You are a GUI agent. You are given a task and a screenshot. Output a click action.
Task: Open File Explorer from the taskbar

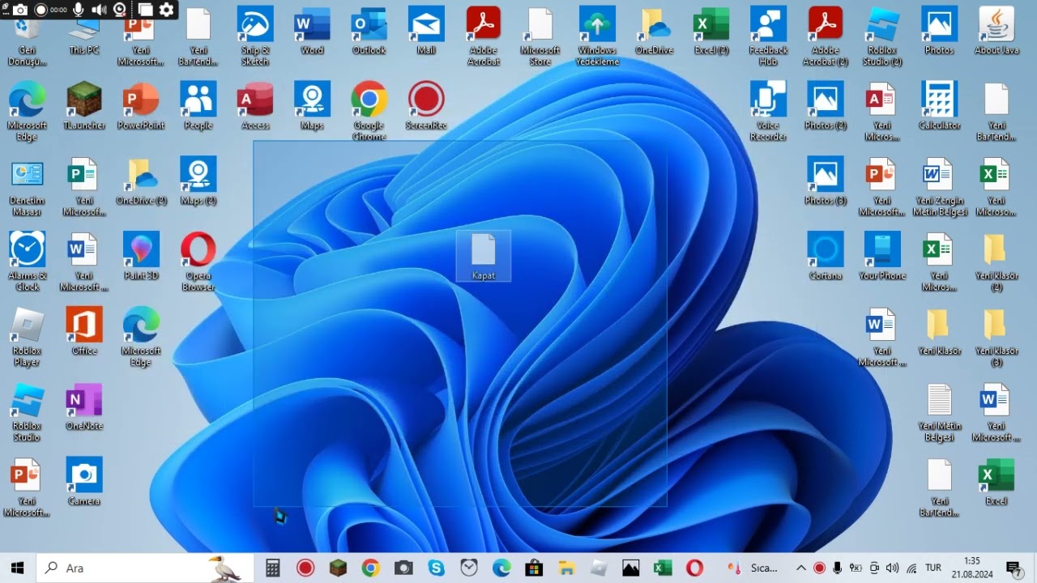coord(565,568)
